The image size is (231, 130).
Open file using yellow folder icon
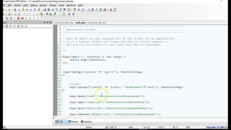(9, 14)
